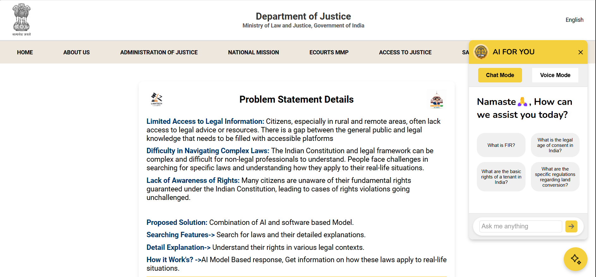Click the LawTech gavel logo icon
The height and width of the screenshot is (277, 596).
(156, 99)
